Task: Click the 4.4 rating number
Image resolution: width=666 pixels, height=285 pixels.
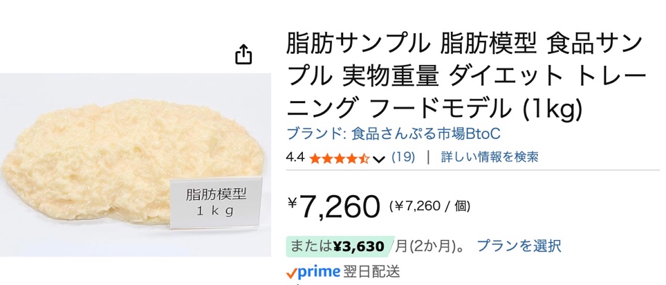Action: pos(295,157)
